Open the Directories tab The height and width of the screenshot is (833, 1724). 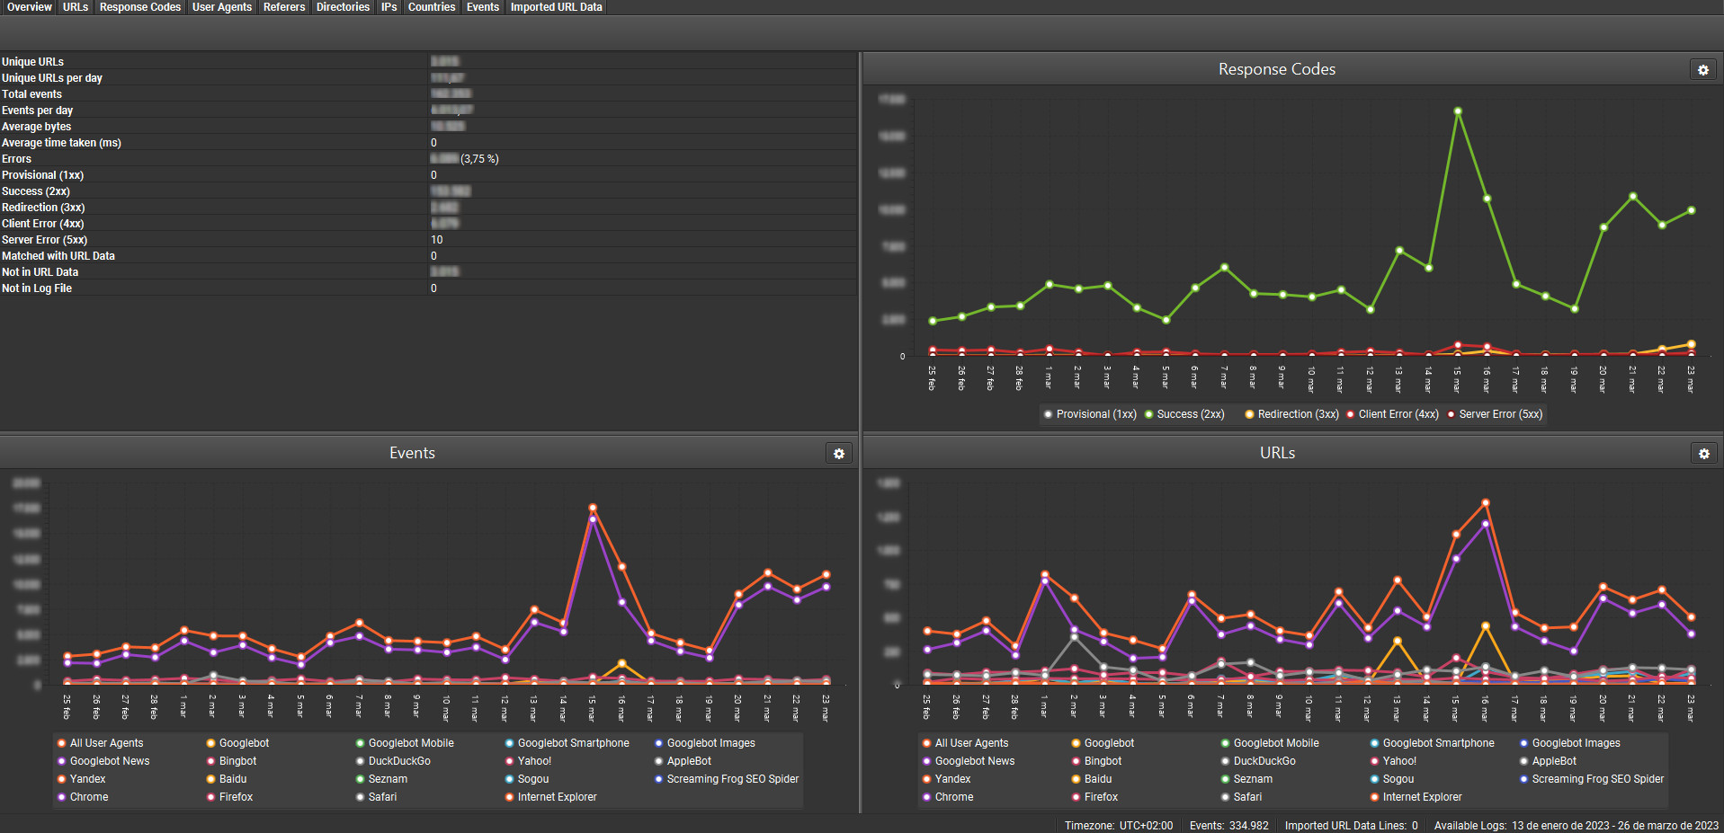coord(342,7)
